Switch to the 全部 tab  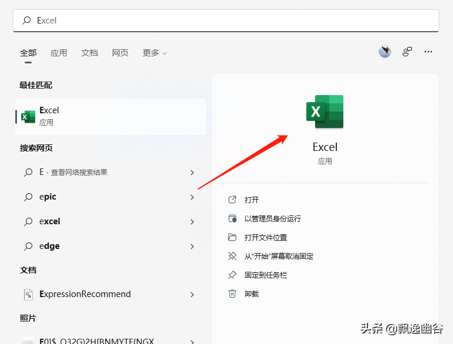click(28, 53)
